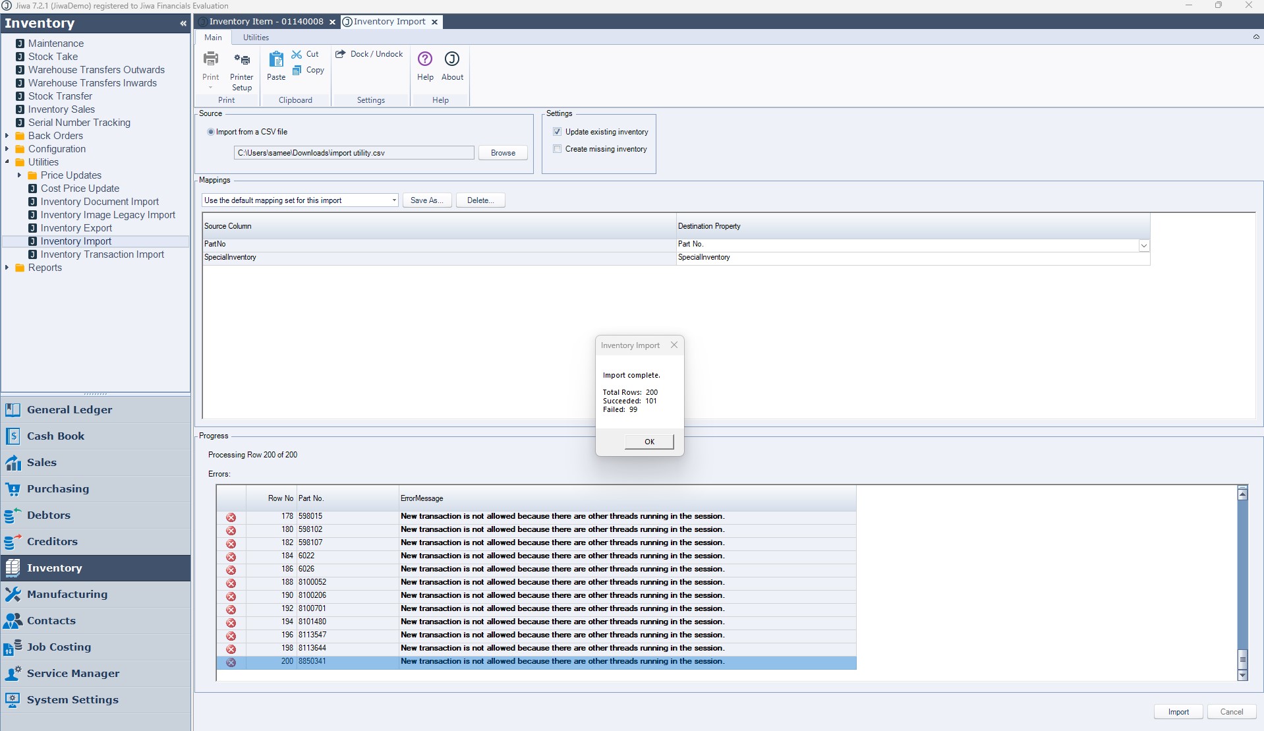Viewport: 1264px width, 731px height.
Task: Click the Print icon in ribbon
Action: point(211,59)
